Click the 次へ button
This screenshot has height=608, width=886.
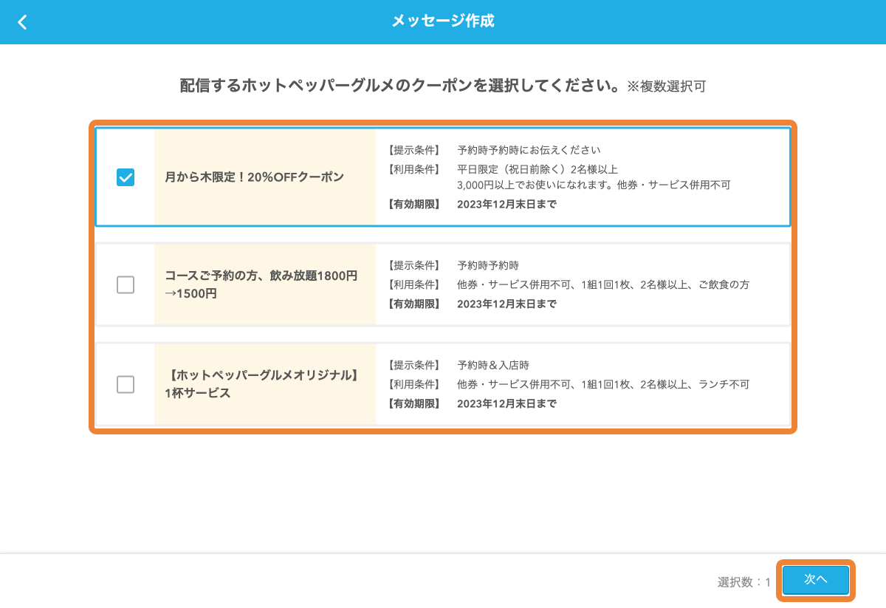click(816, 580)
